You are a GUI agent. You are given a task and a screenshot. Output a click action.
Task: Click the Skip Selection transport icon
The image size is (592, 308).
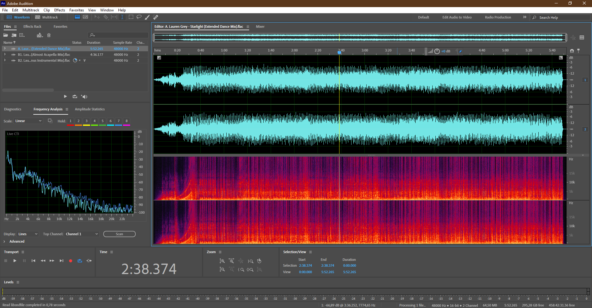(x=89, y=261)
